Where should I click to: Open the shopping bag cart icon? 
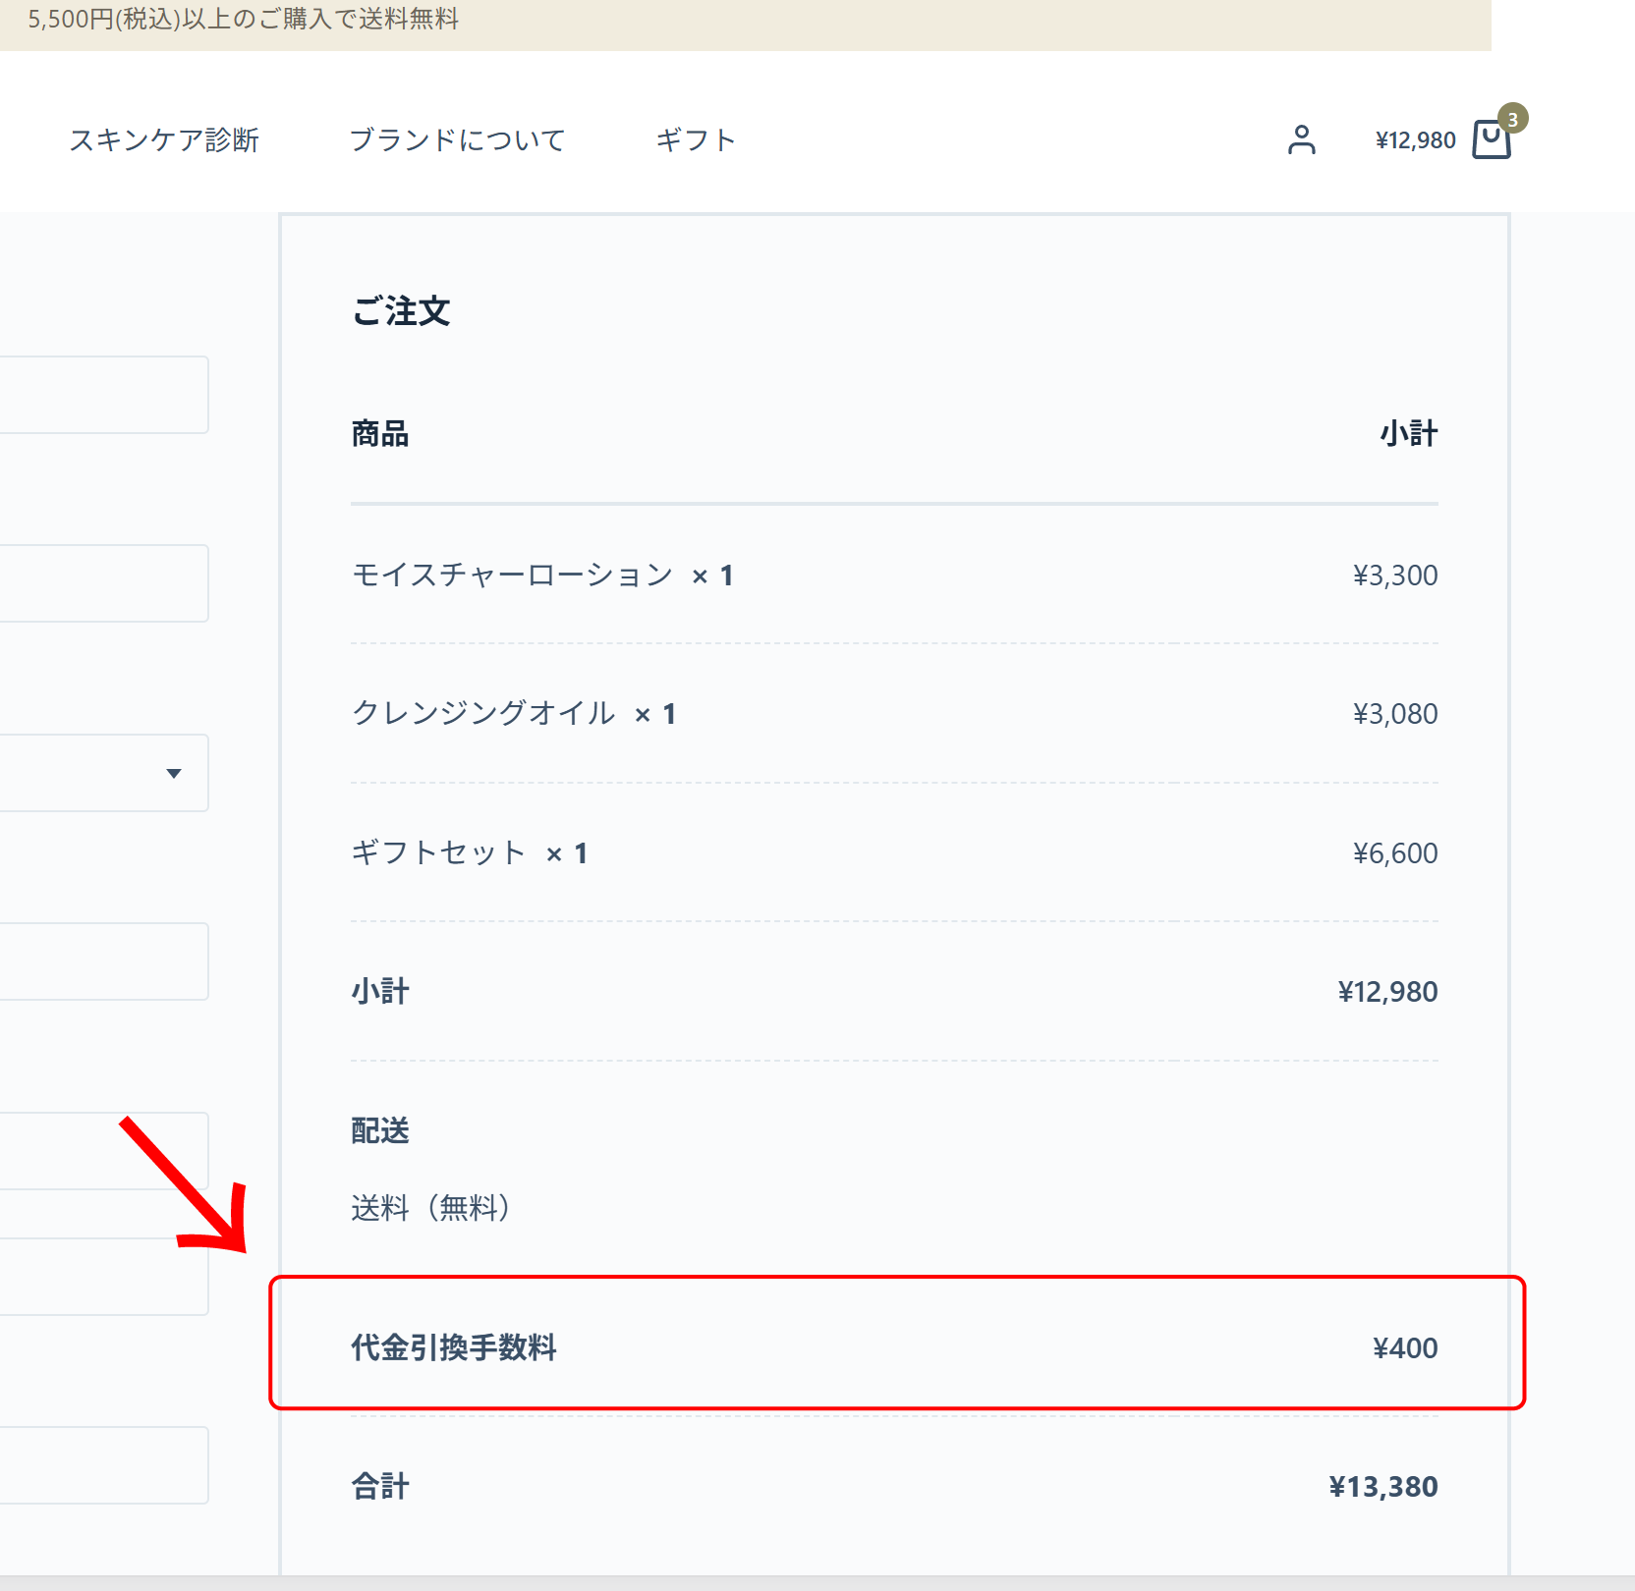1491,139
